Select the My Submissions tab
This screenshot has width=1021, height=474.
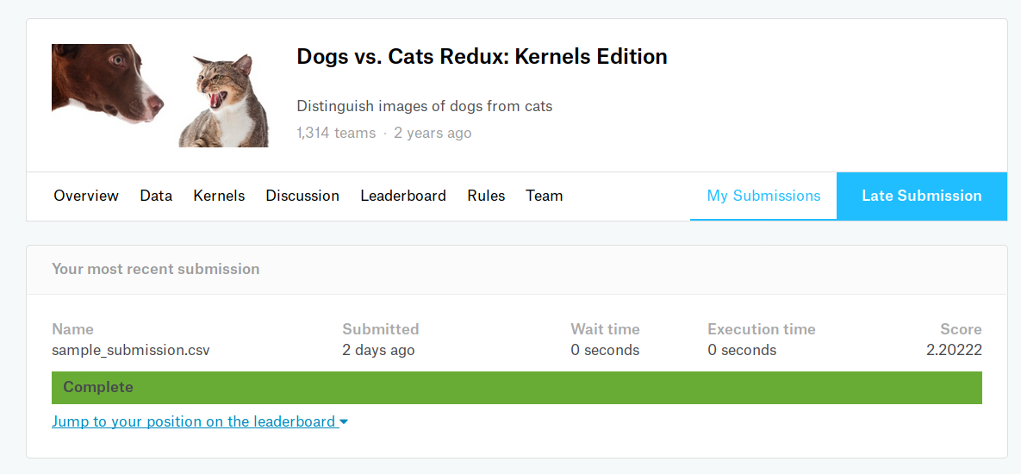763,196
